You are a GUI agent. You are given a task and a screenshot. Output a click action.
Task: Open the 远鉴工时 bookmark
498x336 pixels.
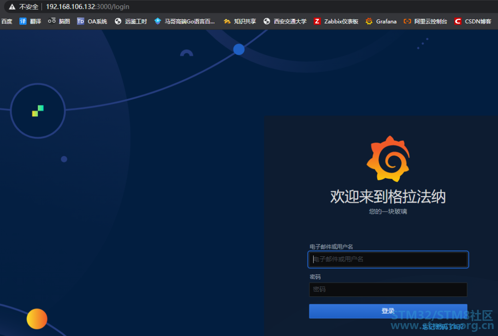131,21
